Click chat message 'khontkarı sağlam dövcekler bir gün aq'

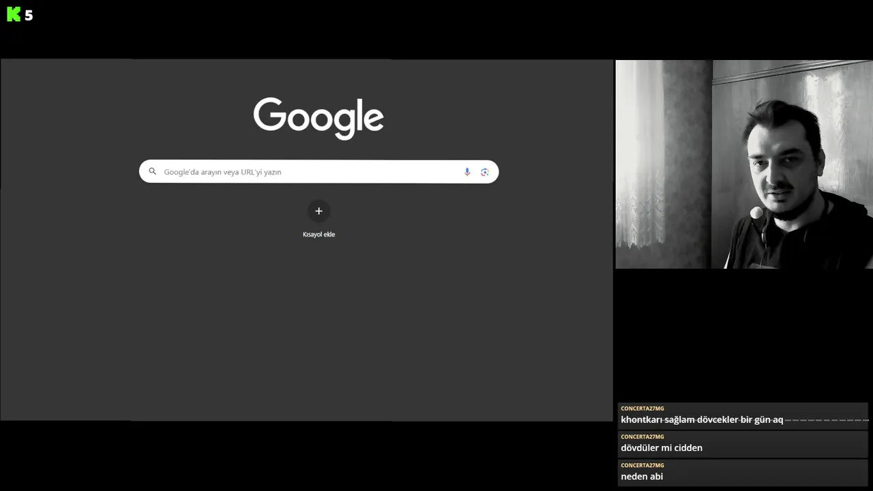click(702, 420)
